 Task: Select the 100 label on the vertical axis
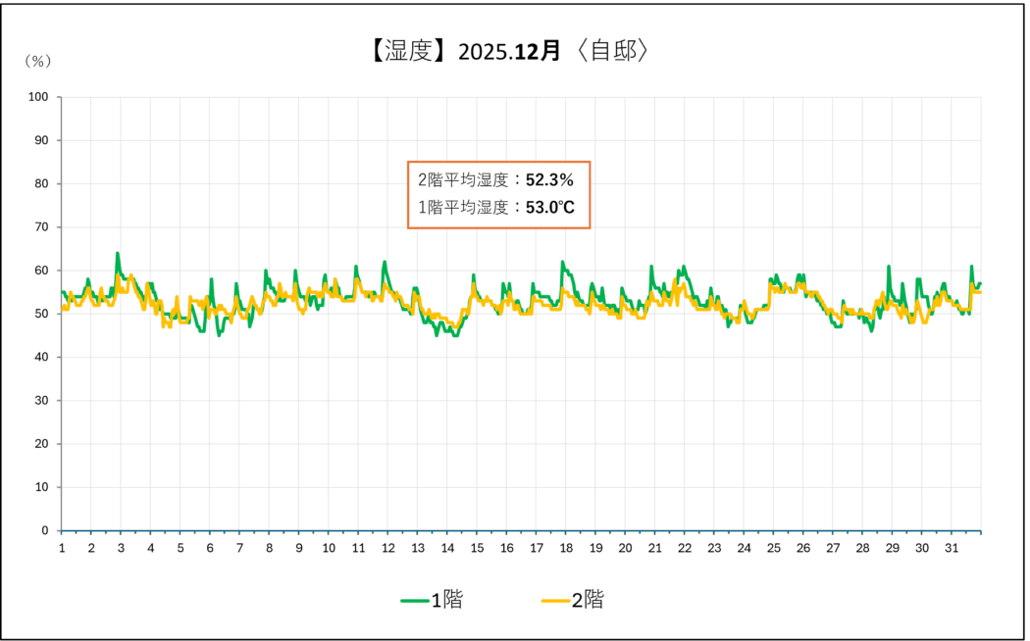point(38,97)
